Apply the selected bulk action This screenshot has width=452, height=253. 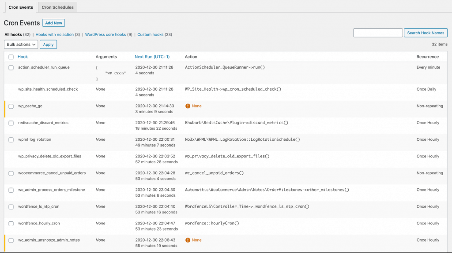48,44
